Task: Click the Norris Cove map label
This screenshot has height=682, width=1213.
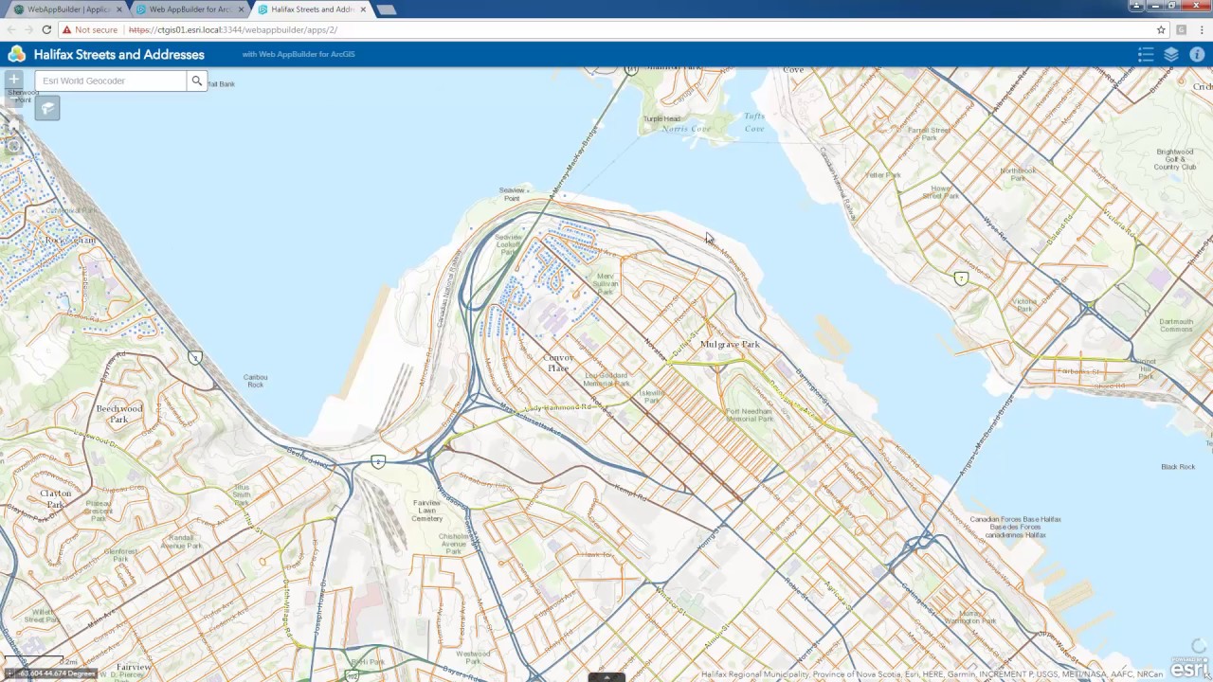Action: (x=685, y=129)
